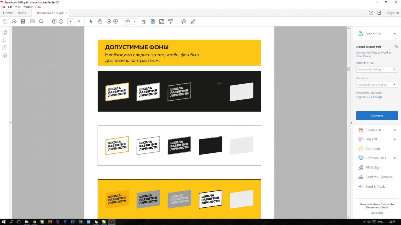This screenshot has height=225, width=401.
Task: Open the Window menu
Action: [28, 7]
